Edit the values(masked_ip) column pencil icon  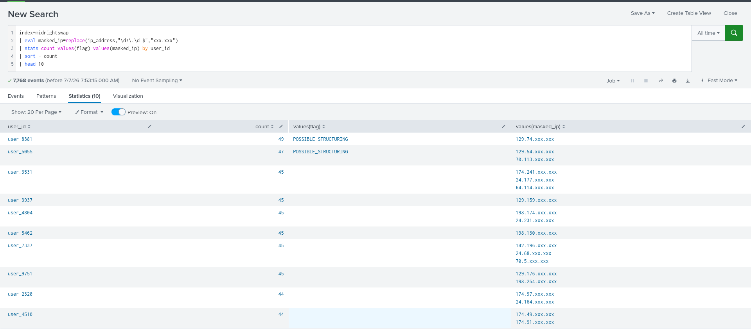[x=743, y=127]
